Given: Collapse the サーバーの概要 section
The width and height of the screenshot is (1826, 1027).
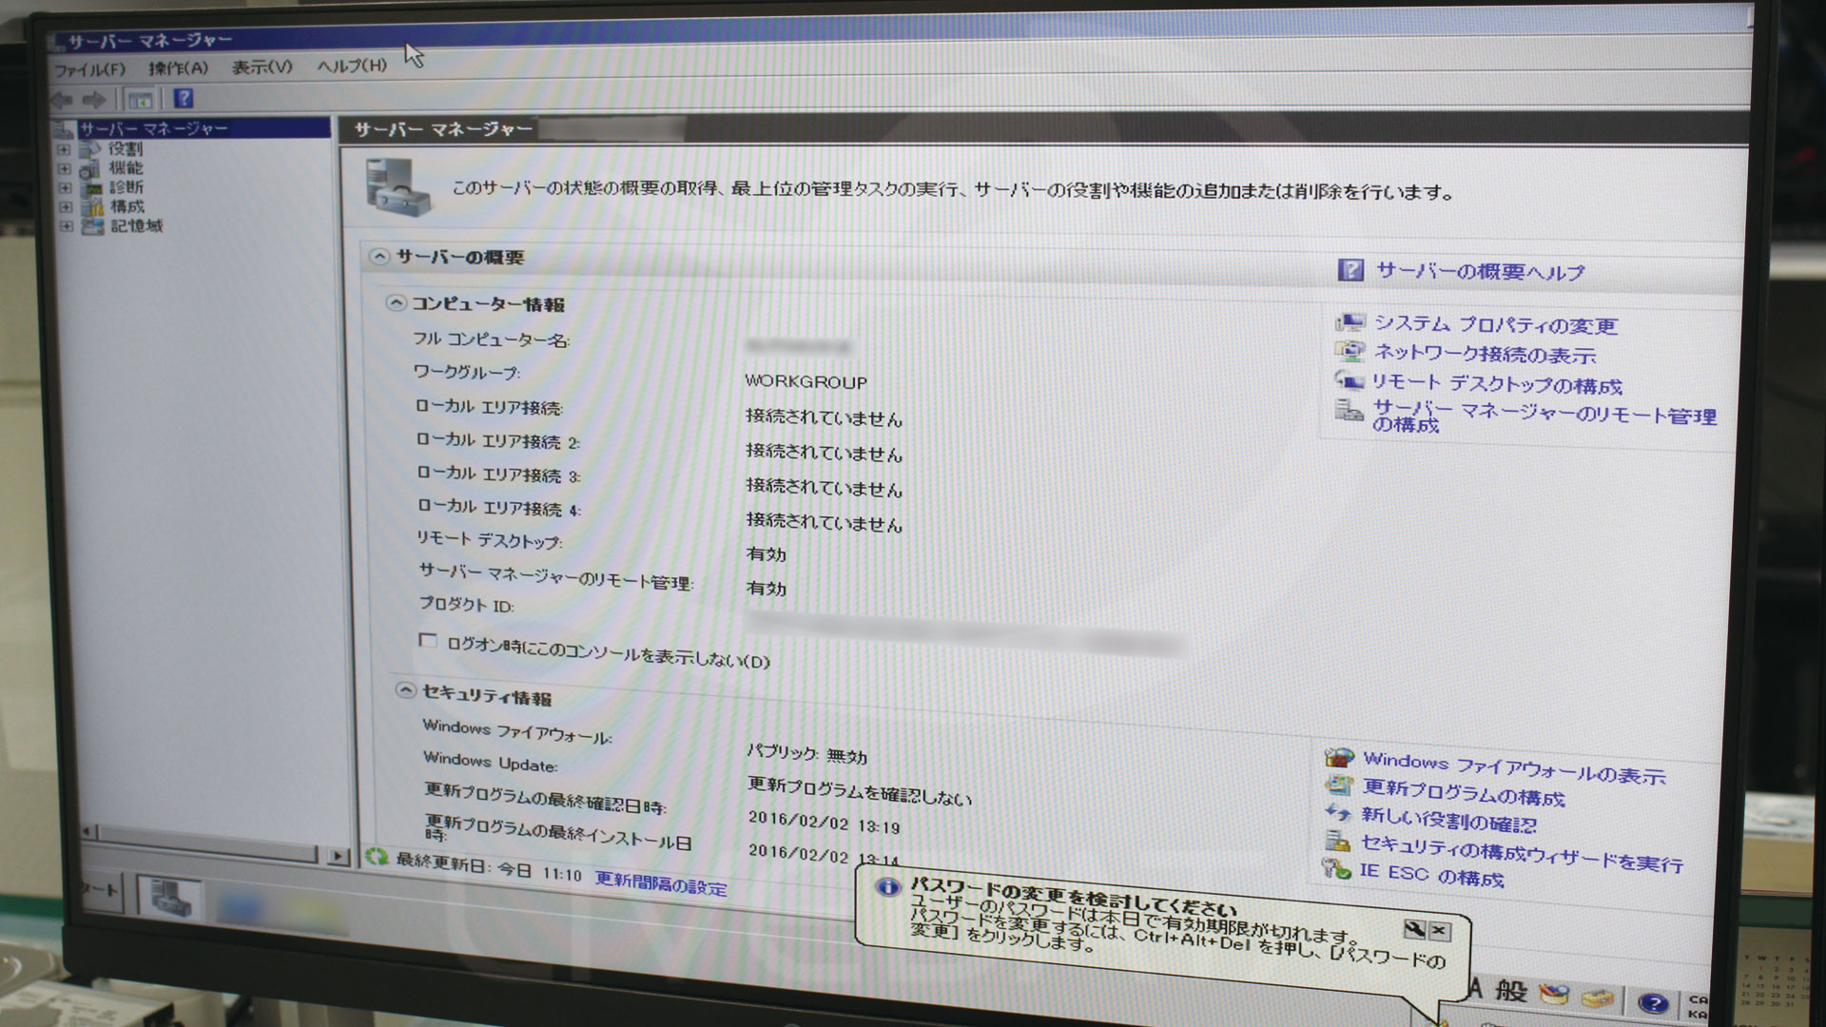Looking at the screenshot, I should pyautogui.click(x=379, y=257).
